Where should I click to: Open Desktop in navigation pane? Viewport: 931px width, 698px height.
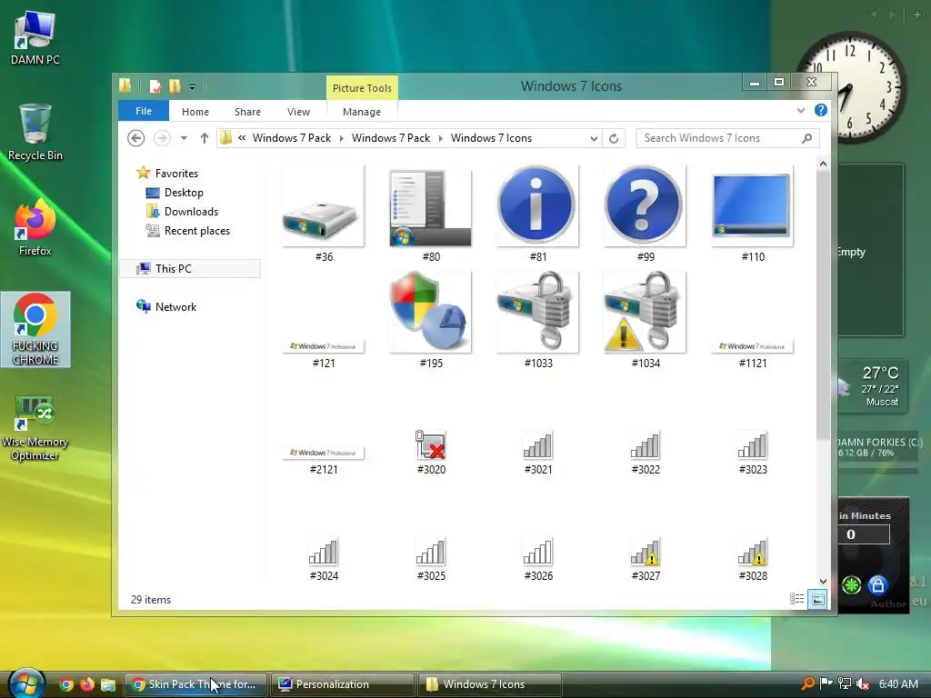[x=184, y=193]
